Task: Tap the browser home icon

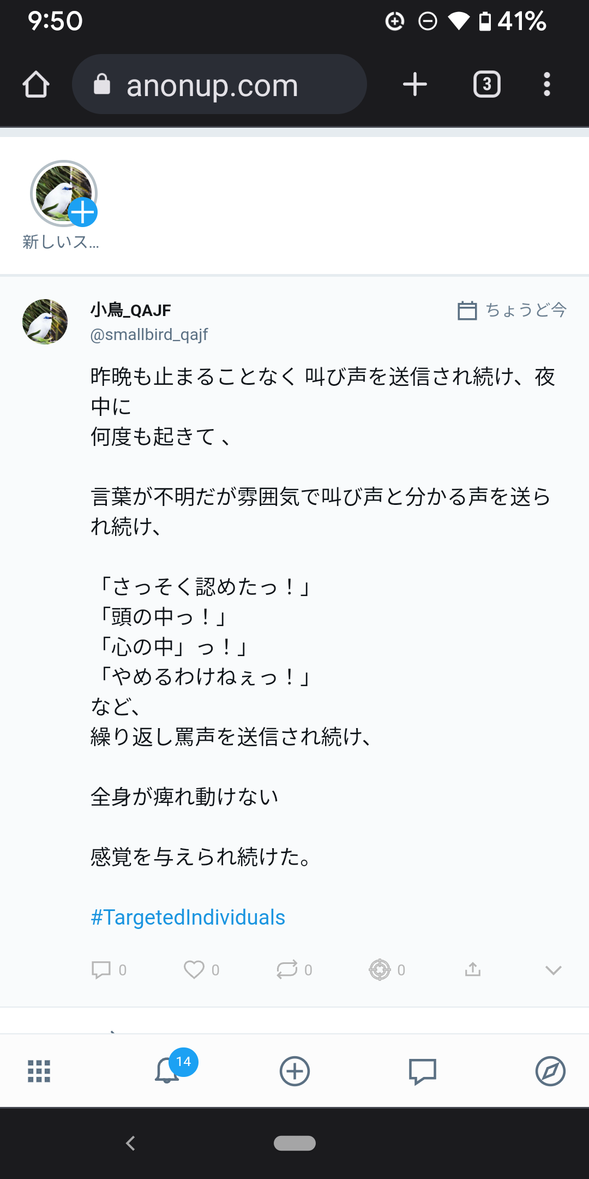Action: (x=36, y=85)
